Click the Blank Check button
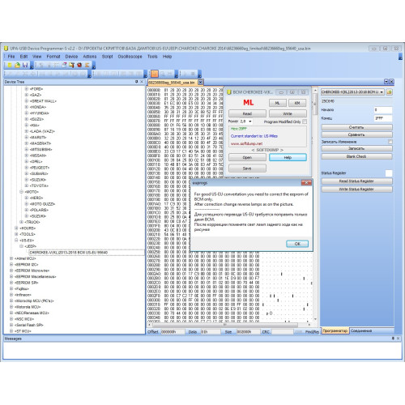The image size is (405, 405). [x=356, y=156]
